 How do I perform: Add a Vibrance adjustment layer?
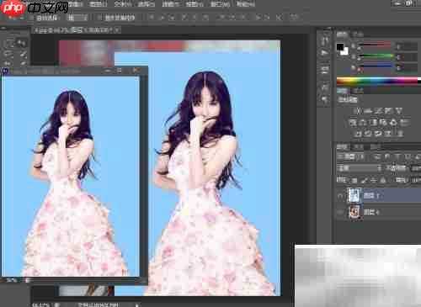coord(398,111)
